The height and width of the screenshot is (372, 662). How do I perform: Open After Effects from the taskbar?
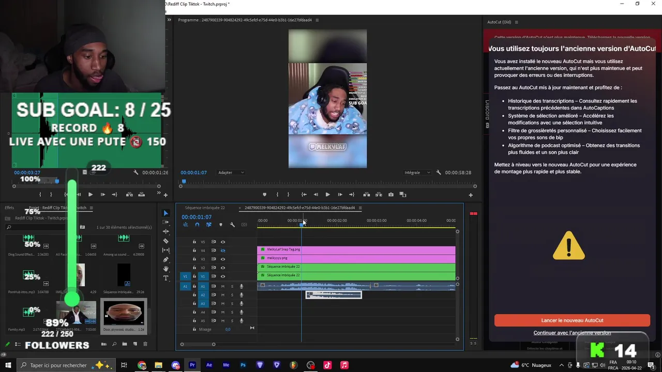coord(209,365)
